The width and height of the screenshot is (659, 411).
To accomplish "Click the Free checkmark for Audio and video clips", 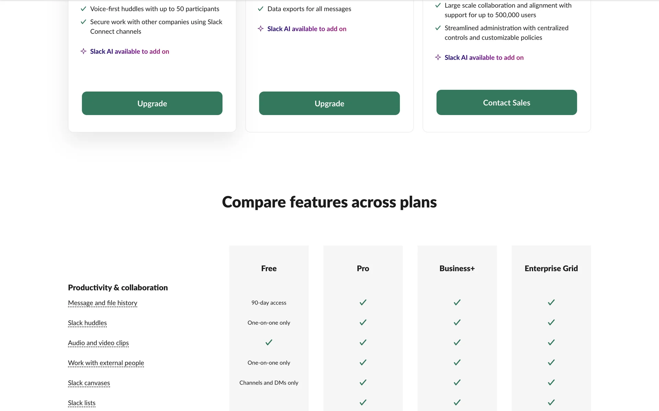I will (x=269, y=342).
